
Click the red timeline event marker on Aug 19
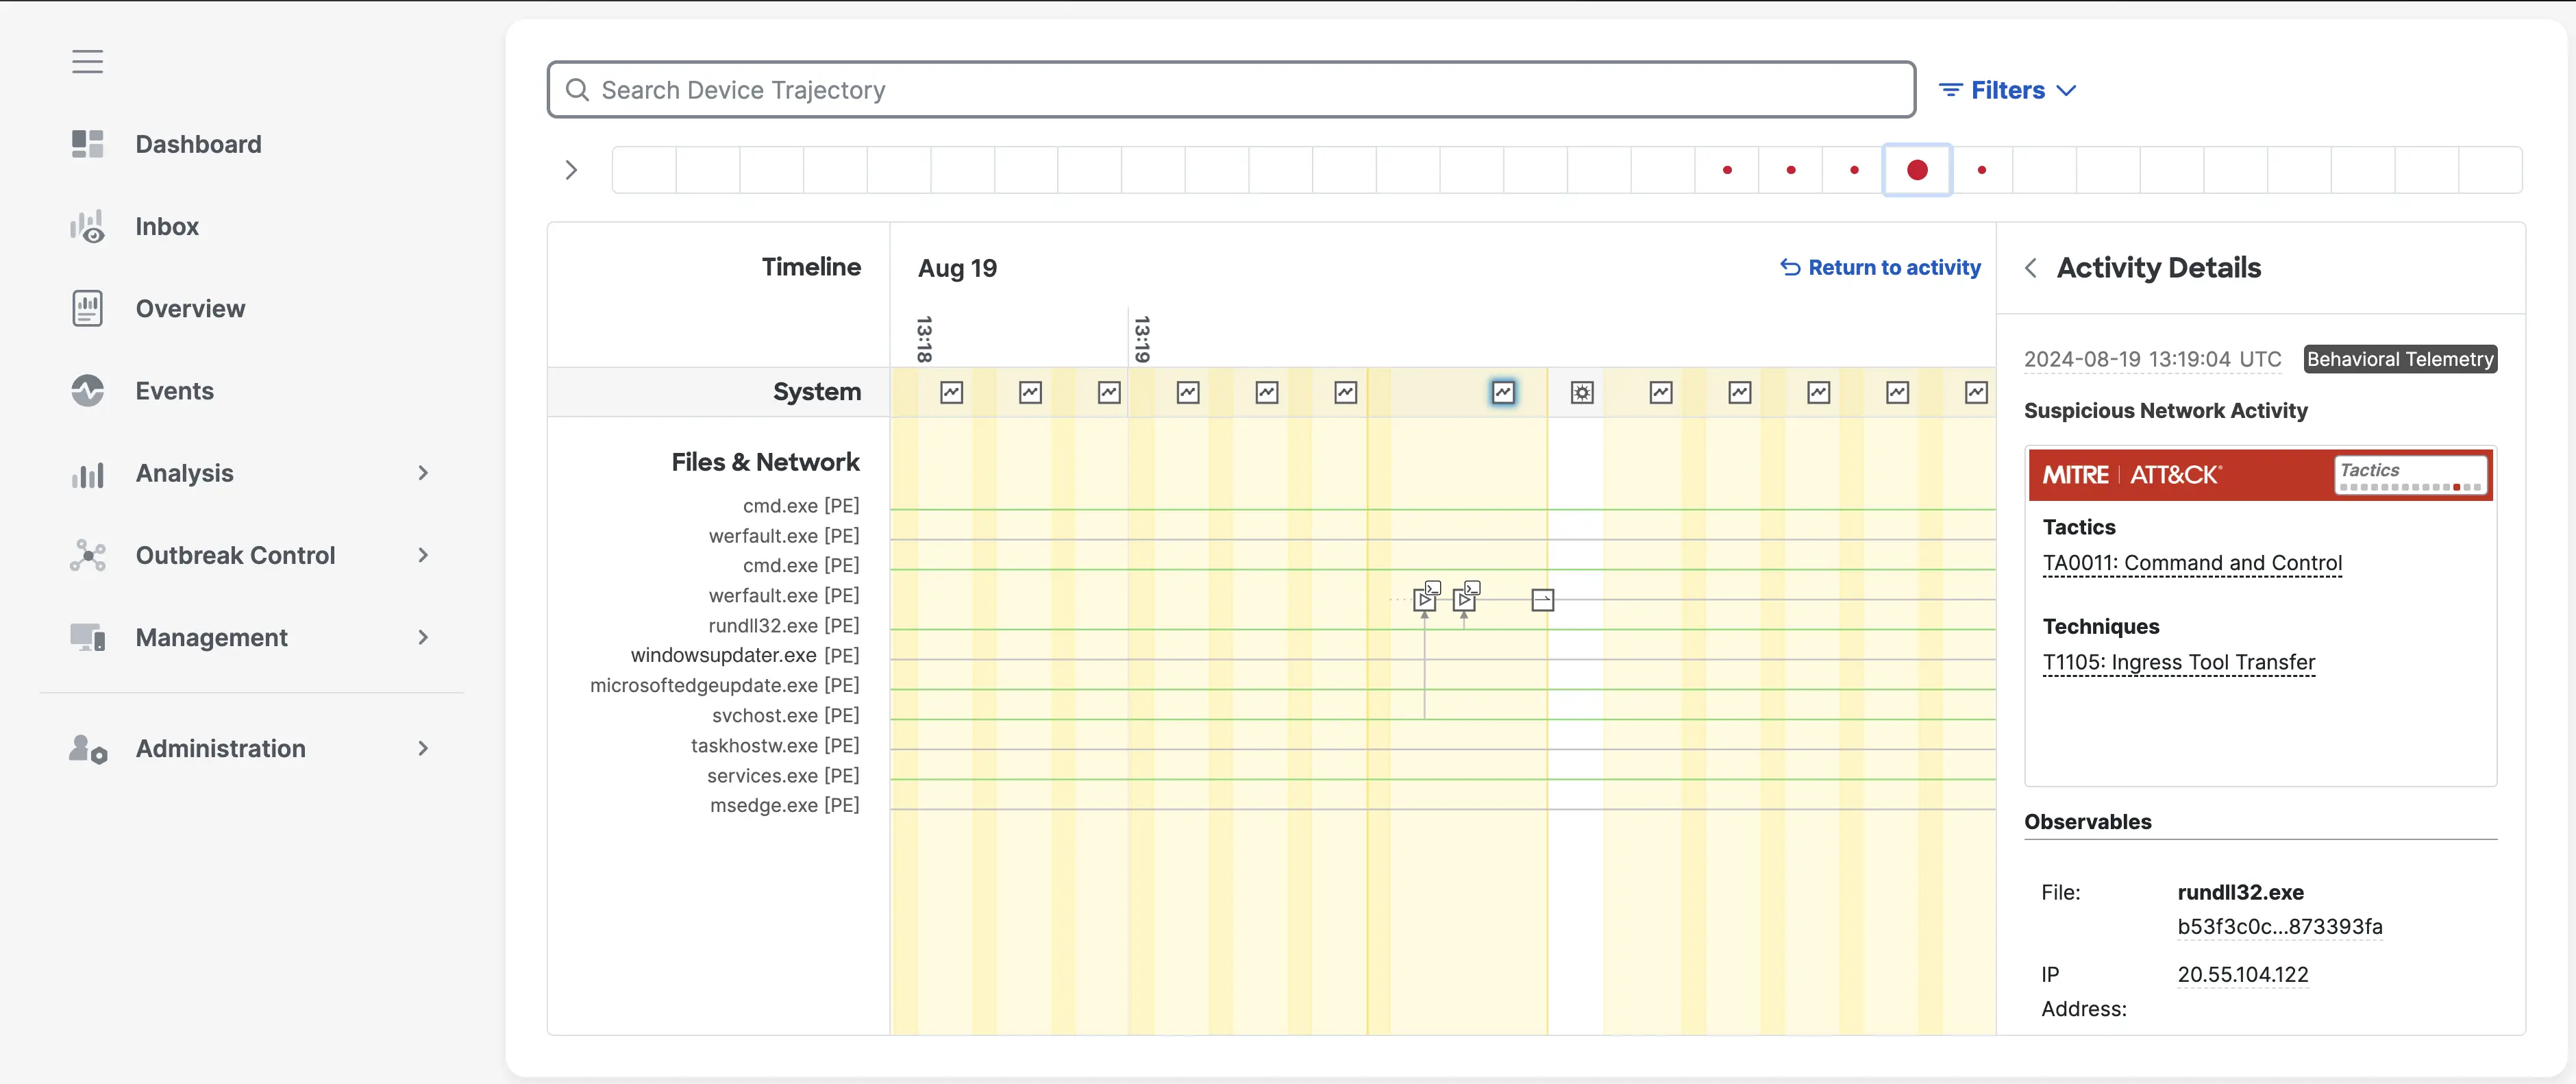[x=1917, y=169]
